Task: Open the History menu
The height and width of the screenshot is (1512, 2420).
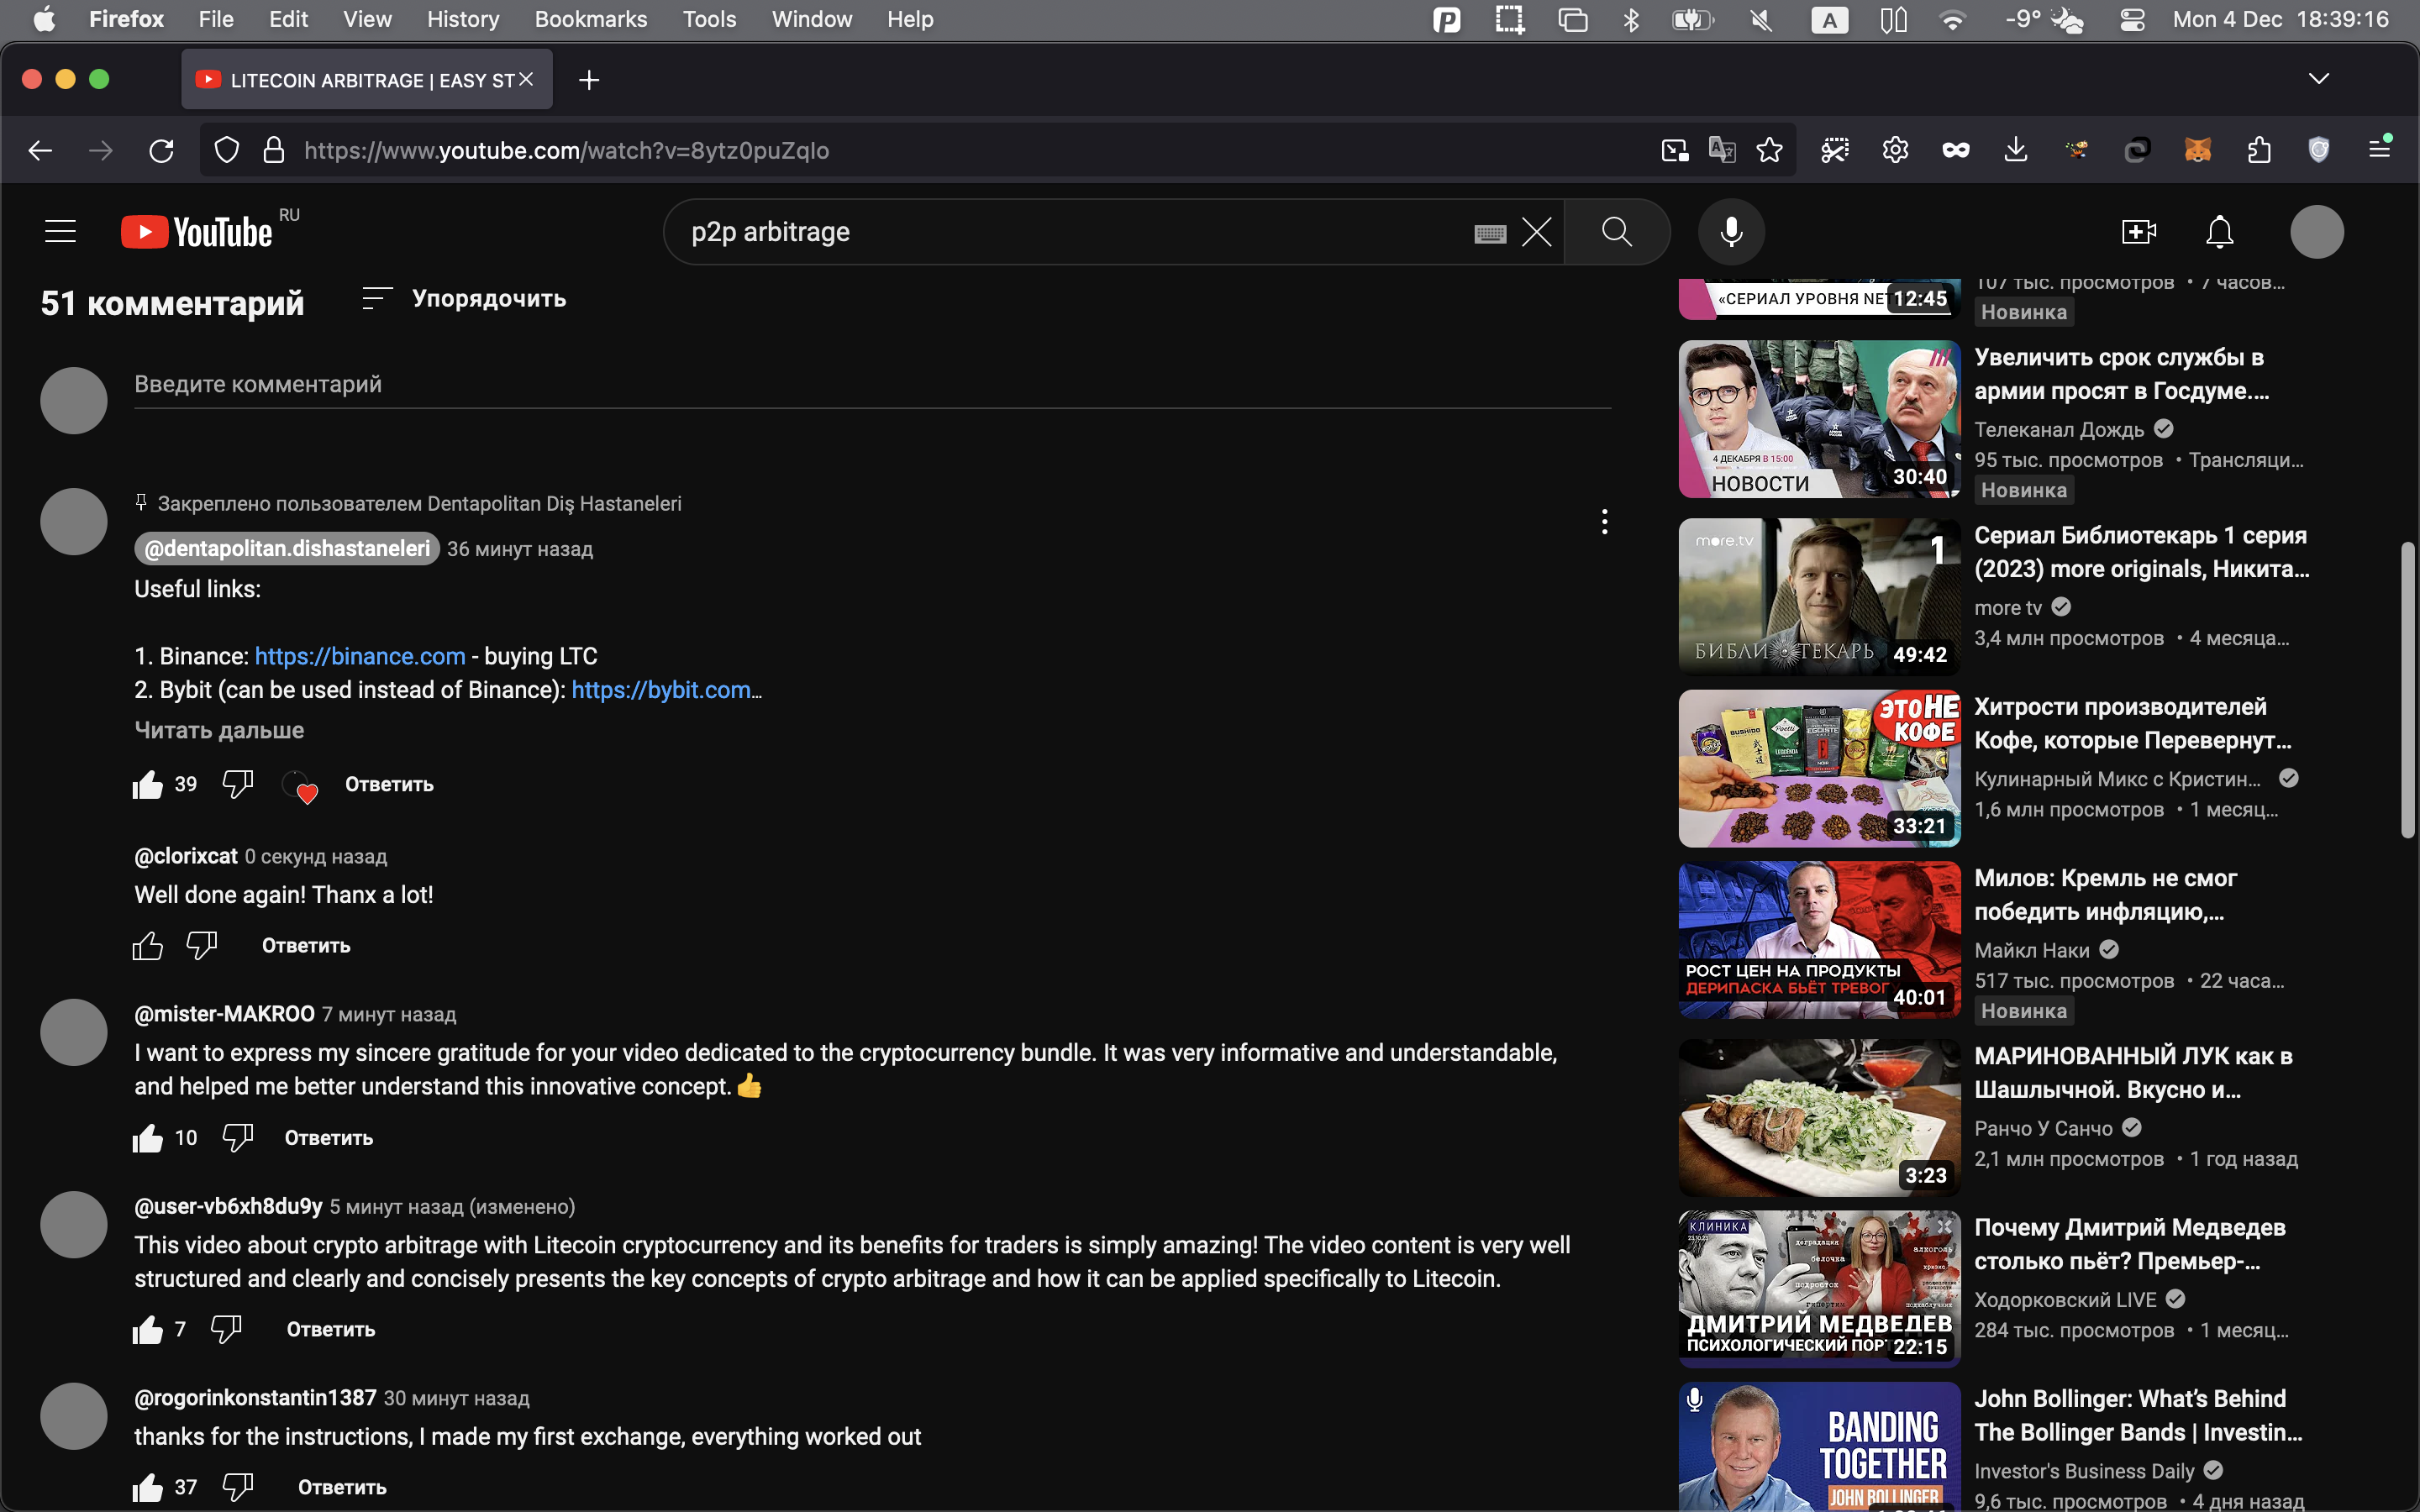Action: click(462, 19)
